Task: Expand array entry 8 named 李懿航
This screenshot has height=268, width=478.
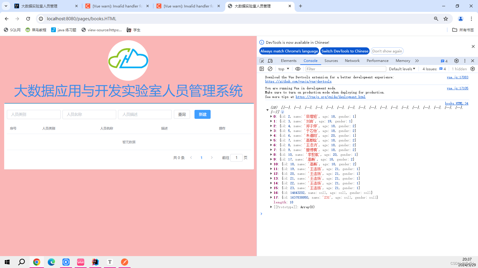Action: point(271,155)
